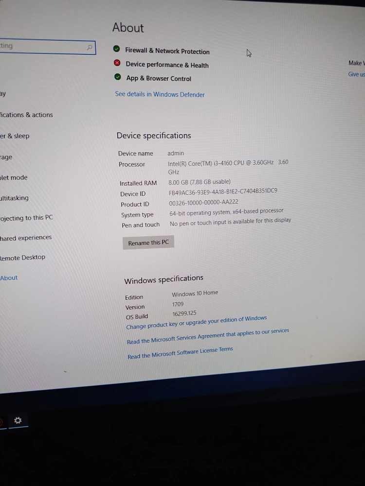The image size is (365, 486).
Task: Click the green check icon beside Firewall & Network Protection
Action: point(116,49)
